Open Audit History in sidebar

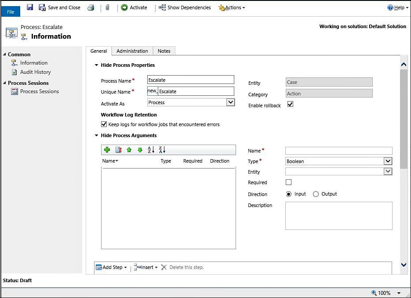36,72
